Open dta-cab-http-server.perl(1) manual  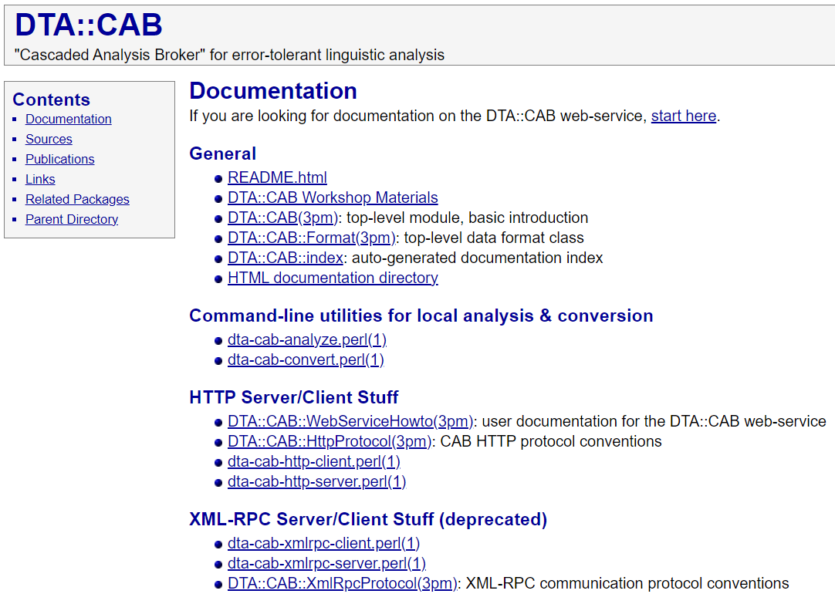[316, 481]
